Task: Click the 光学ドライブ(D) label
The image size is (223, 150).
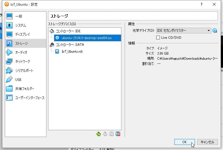Action: click(x=143, y=31)
